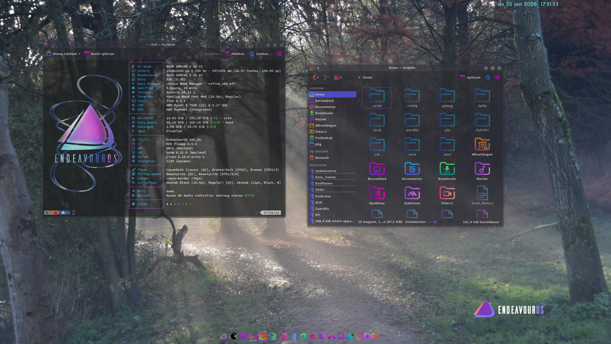Expand Nieuw tabblad dropdown arrow
The image size is (611, 344).
tap(79, 54)
